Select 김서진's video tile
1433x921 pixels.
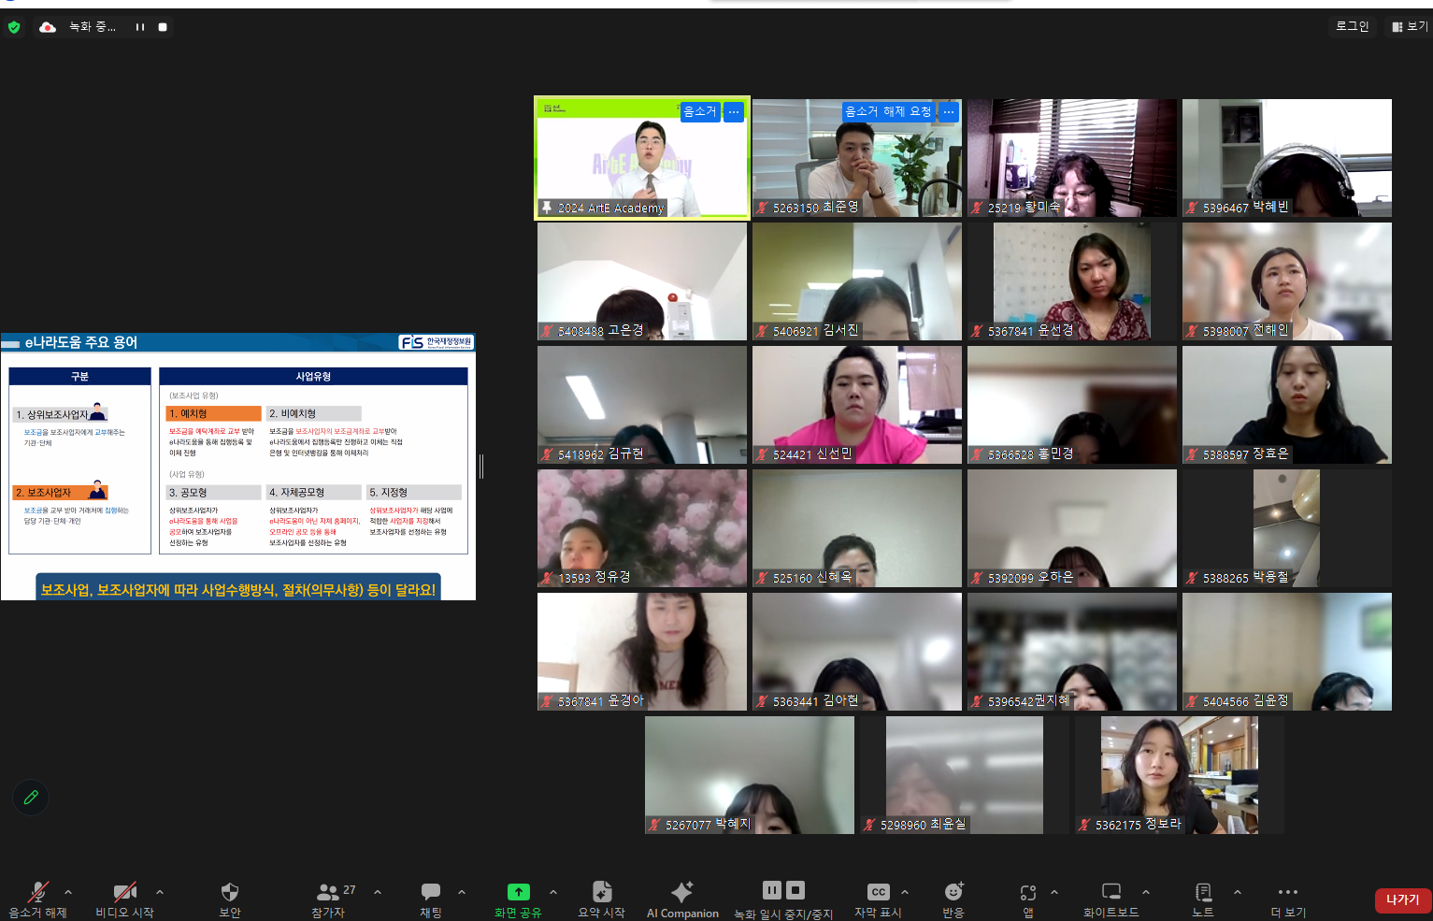tap(857, 281)
